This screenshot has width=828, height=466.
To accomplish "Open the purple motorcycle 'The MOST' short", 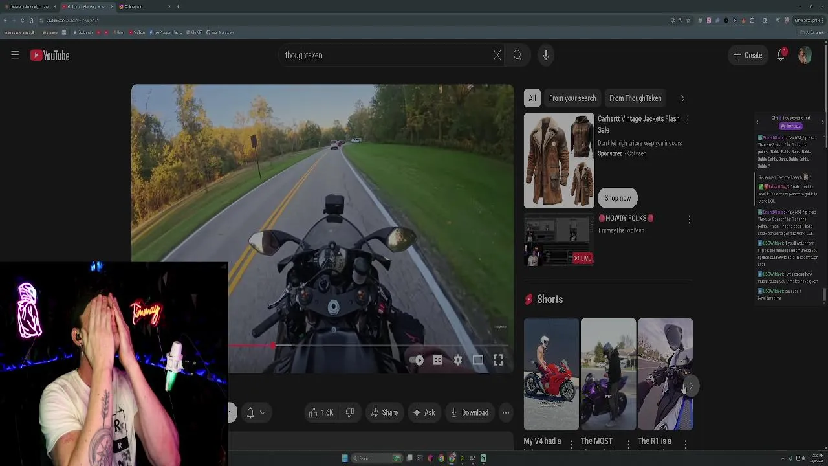I will coord(608,374).
